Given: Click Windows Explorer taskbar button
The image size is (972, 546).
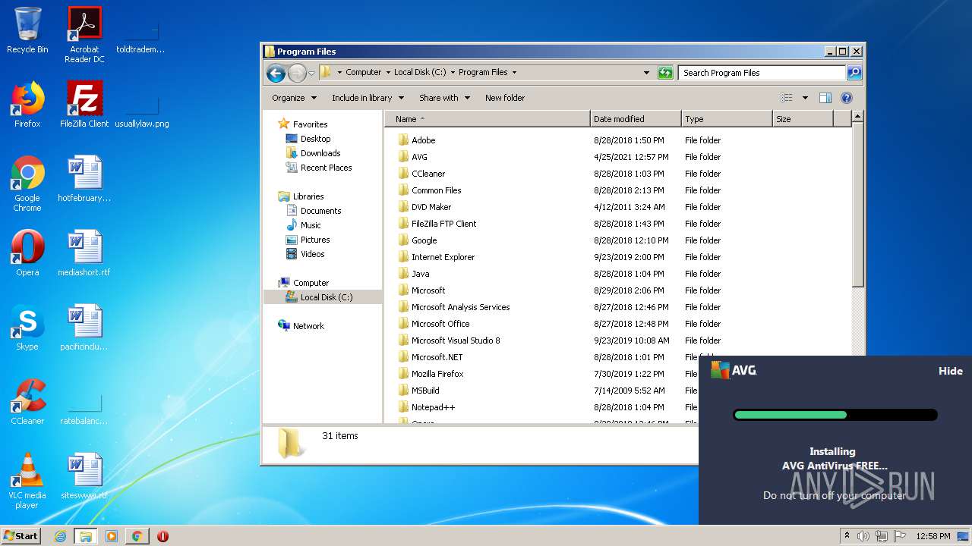Looking at the screenshot, I should coord(86,536).
